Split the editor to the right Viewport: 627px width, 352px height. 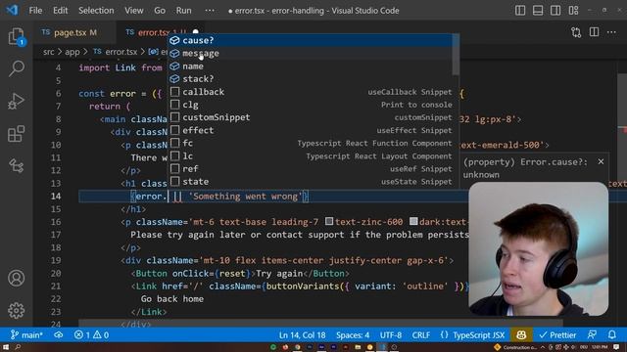(x=594, y=32)
